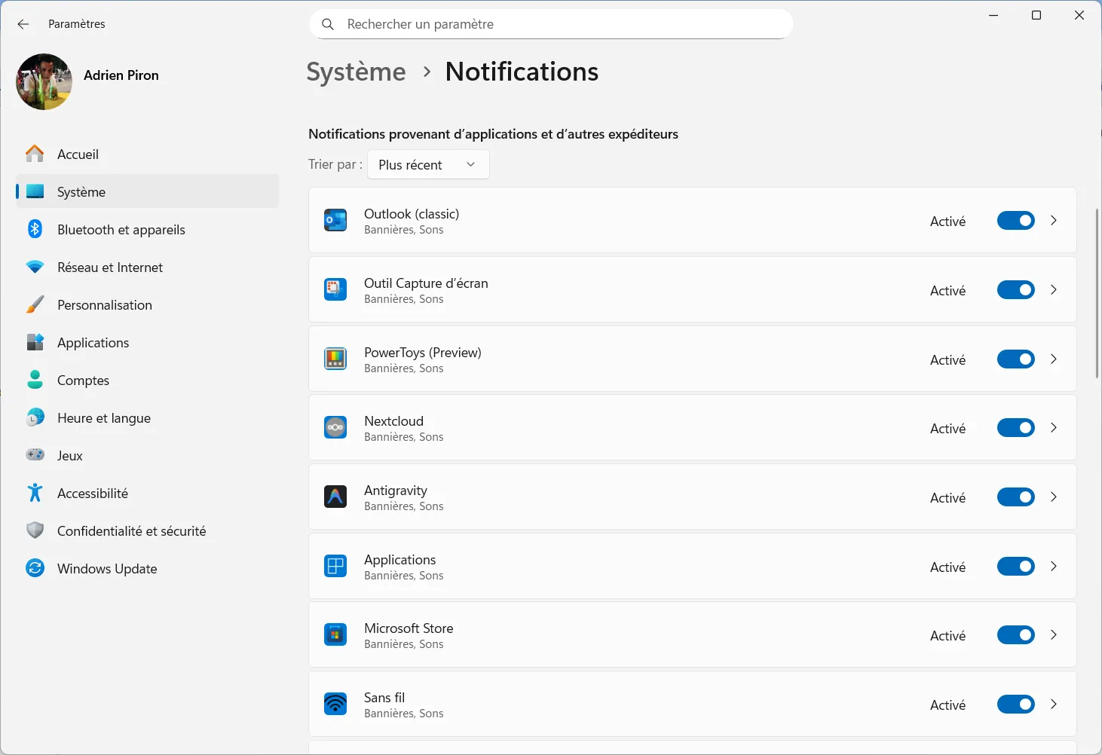The width and height of the screenshot is (1102, 755).
Task: Expand Antigravity notification settings chevron
Action: click(x=1053, y=497)
